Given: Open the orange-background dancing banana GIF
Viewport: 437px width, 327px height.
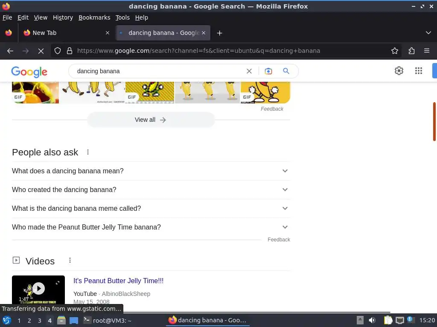Looking at the screenshot, I should tap(265, 92).
